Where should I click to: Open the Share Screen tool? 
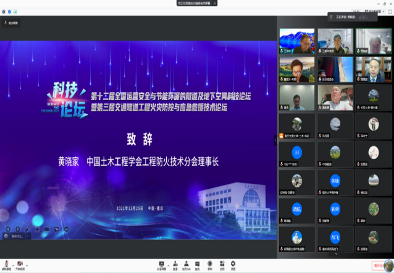(x=162, y=263)
